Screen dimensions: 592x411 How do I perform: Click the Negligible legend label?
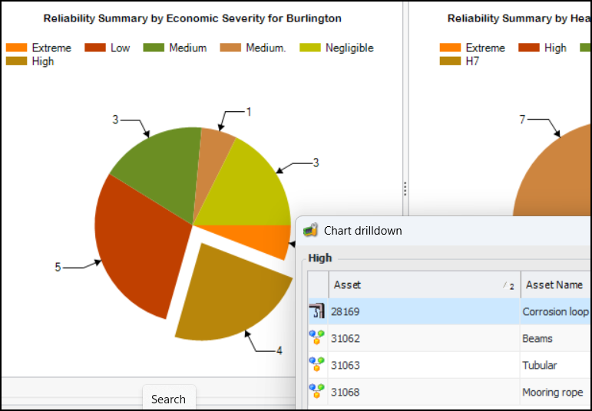tap(349, 48)
